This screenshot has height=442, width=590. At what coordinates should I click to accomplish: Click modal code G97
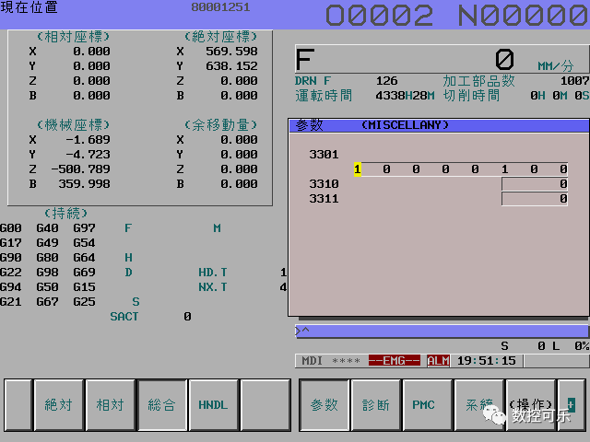coord(84,228)
